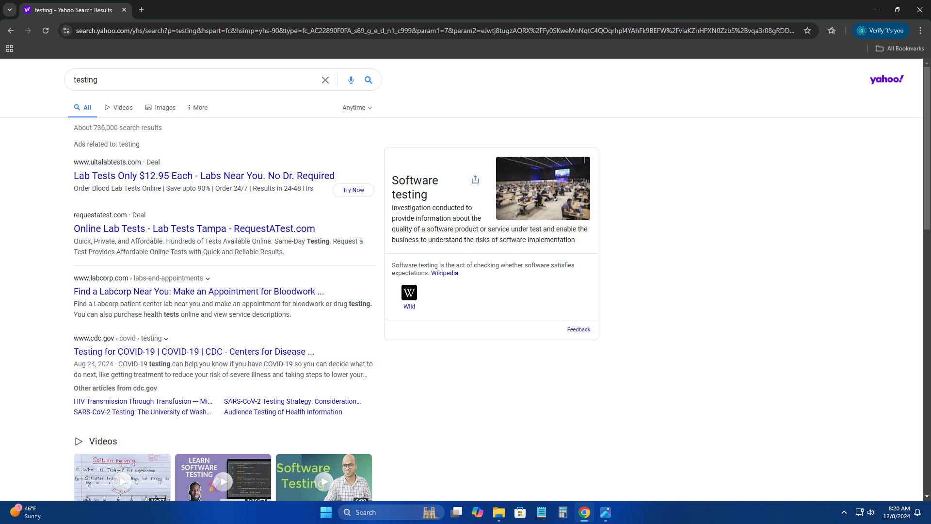Bookmark this page with the star icon
Image resolution: width=931 pixels, height=524 pixels.
pyautogui.click(x=807, y=31)
